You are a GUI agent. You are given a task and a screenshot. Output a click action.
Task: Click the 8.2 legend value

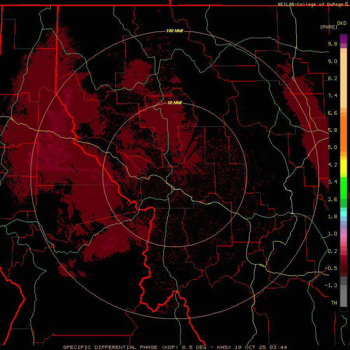click(332, 78)
